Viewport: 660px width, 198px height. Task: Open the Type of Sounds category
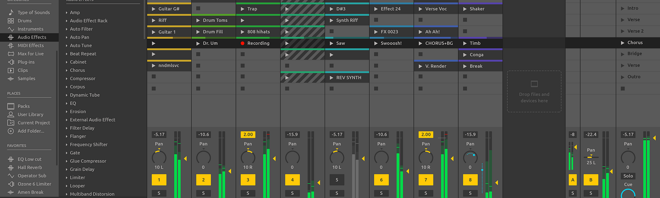tap(29, 12)
